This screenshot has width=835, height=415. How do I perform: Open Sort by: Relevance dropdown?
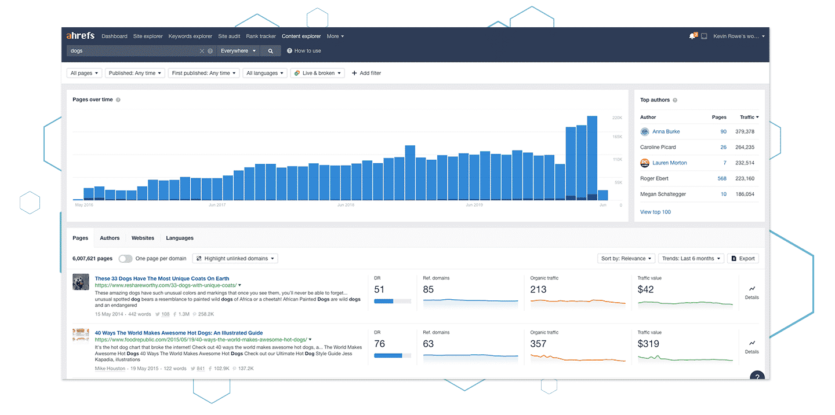[626, 259]
